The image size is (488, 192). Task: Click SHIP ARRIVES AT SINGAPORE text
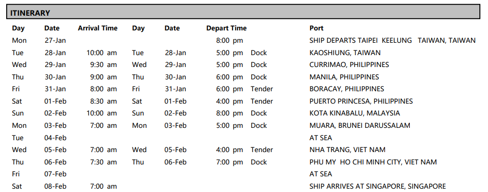click(x=377, y=186)
